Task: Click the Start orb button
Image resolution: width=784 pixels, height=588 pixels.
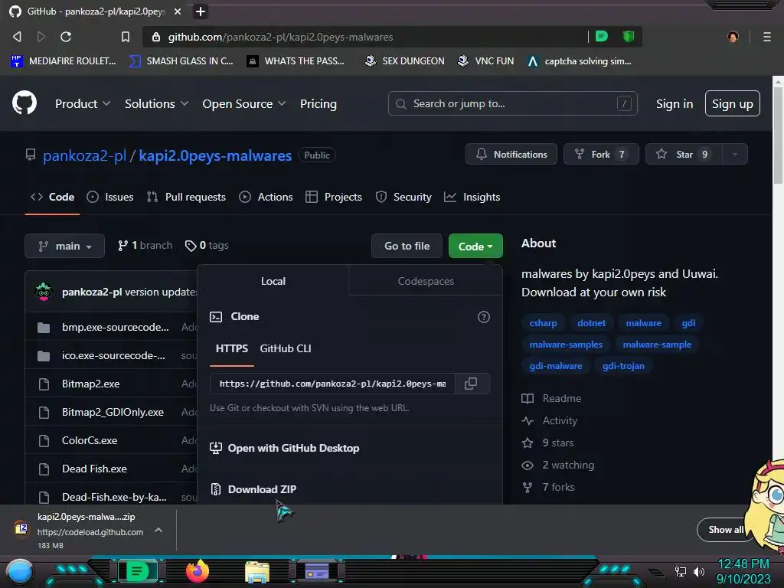Action: [19, 572]
